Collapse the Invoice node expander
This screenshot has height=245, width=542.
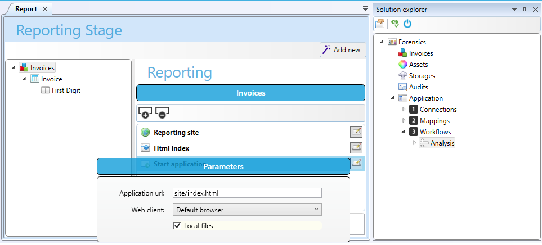24,79
